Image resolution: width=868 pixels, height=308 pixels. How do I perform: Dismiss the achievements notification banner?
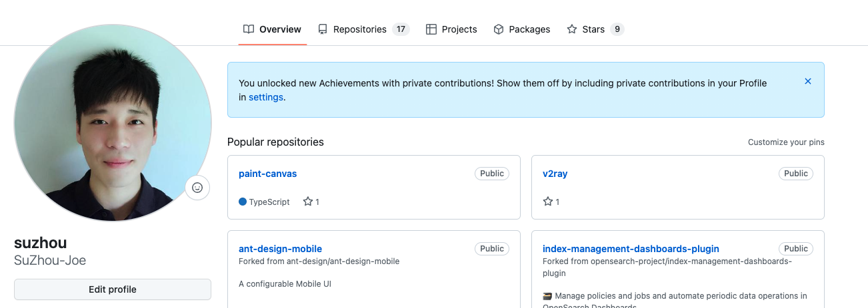pyautogui.click(x=807, y=81)
